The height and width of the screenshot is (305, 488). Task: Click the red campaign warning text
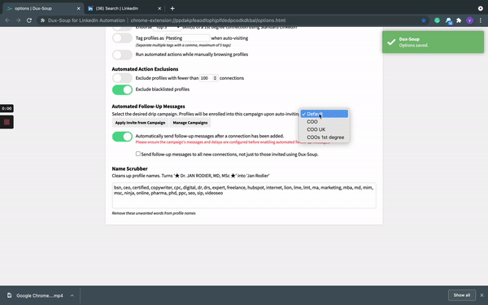pos(233,142)
